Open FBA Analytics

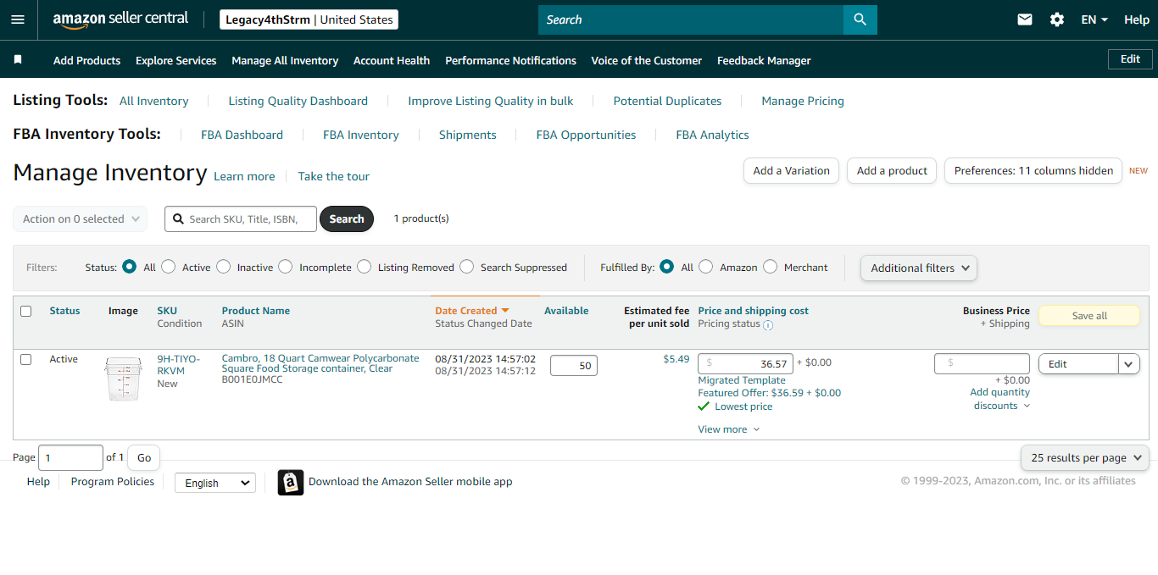[712, 135]
